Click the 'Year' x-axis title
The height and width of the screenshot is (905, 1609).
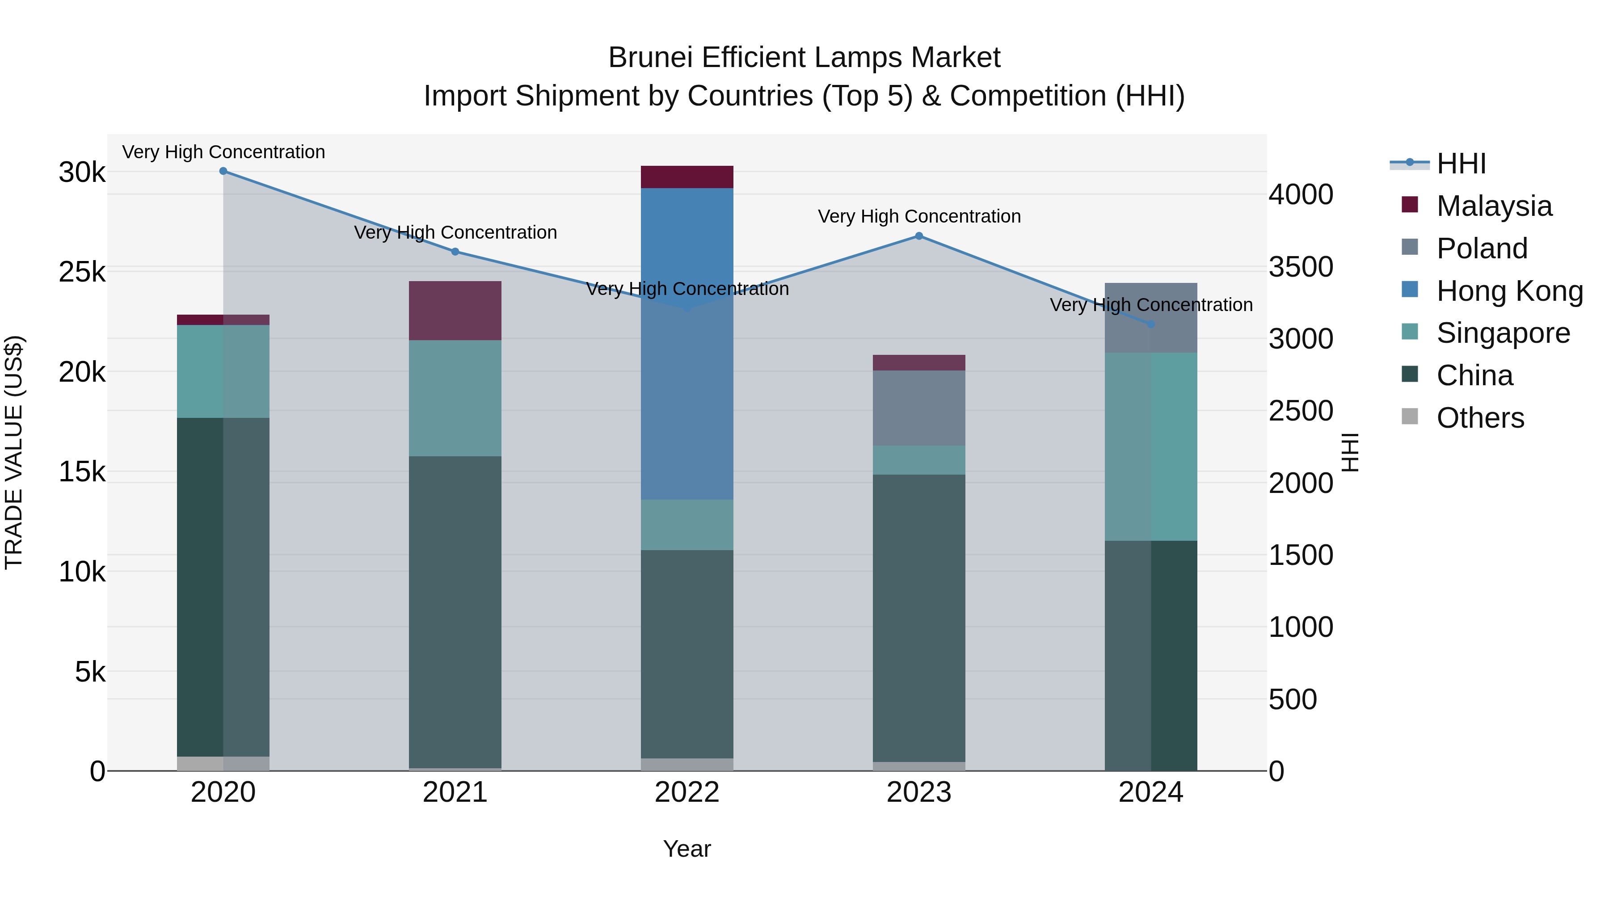687,850
